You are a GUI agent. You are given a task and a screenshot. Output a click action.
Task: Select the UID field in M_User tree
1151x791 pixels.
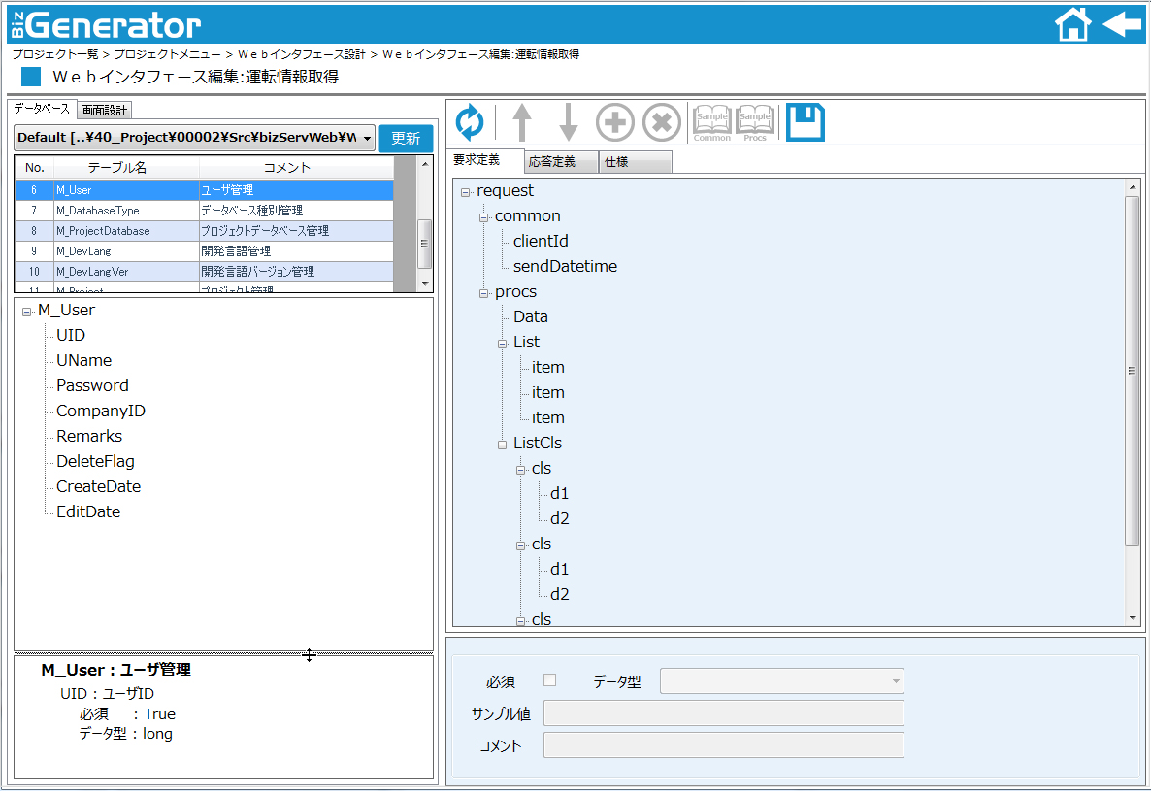coord(71,336)
